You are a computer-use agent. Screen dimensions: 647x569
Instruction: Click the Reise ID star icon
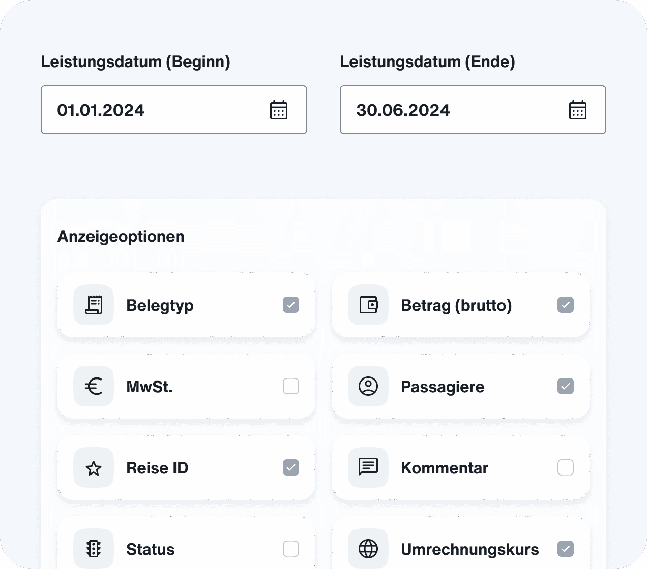94,467
